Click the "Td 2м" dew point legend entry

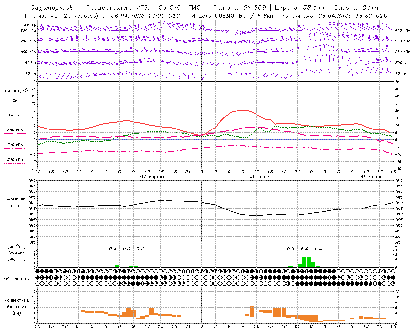(15, 115)
